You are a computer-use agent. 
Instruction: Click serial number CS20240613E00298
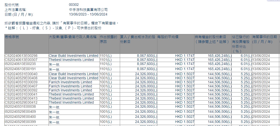click(x=21, y=56)
